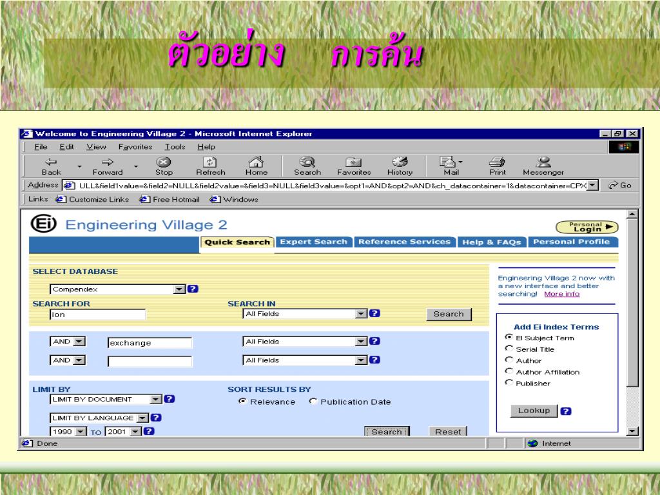This screenshot has height=495, width=660.
Task: Click the Free Hotmail link icon
Action: (145, 199)
